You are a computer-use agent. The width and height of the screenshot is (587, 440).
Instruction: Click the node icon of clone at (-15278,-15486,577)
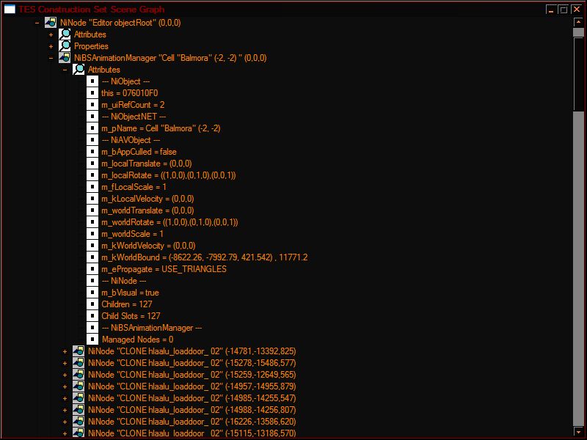pyautogui.click(x=79, y=363)
